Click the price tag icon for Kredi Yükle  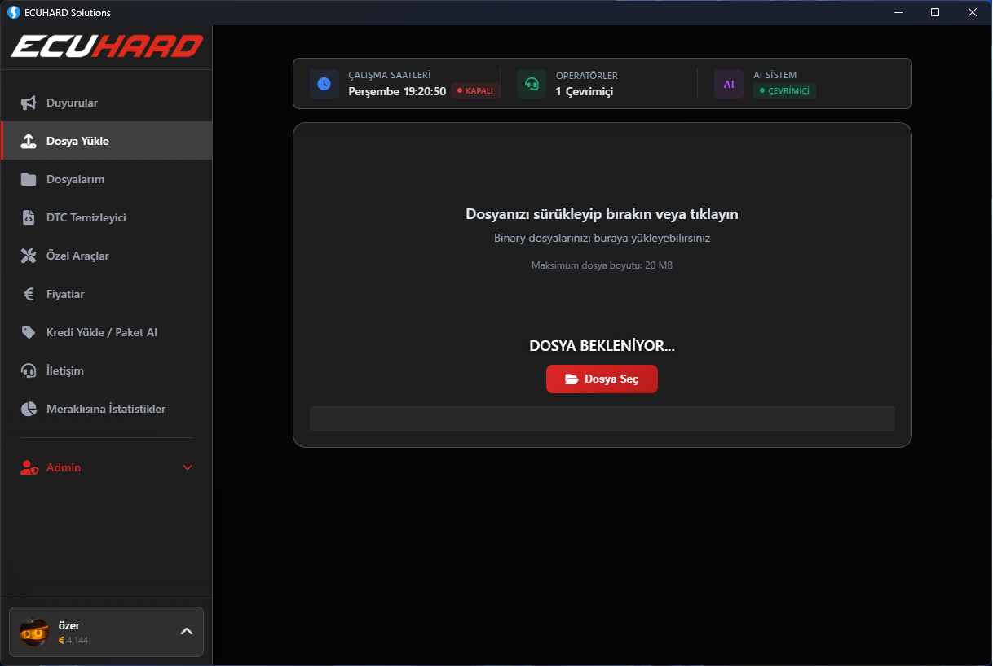[29, 333]
